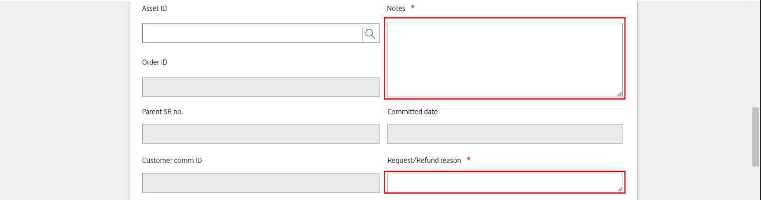Focus the Request/Refund reason box
This screenshot has width=761, height=200.
(505, 183)
